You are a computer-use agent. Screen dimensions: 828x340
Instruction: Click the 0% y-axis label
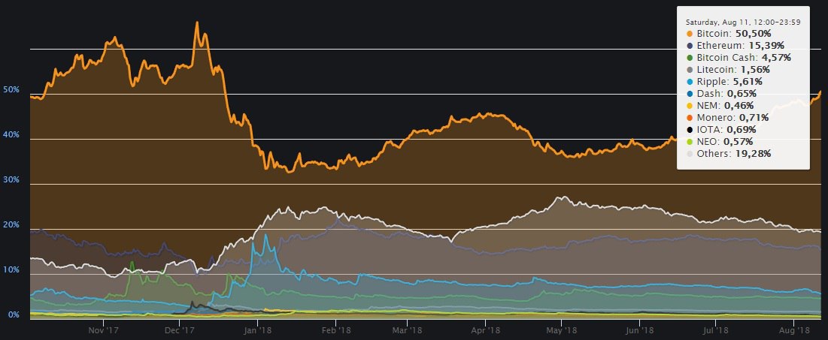(x=14, y=315)
